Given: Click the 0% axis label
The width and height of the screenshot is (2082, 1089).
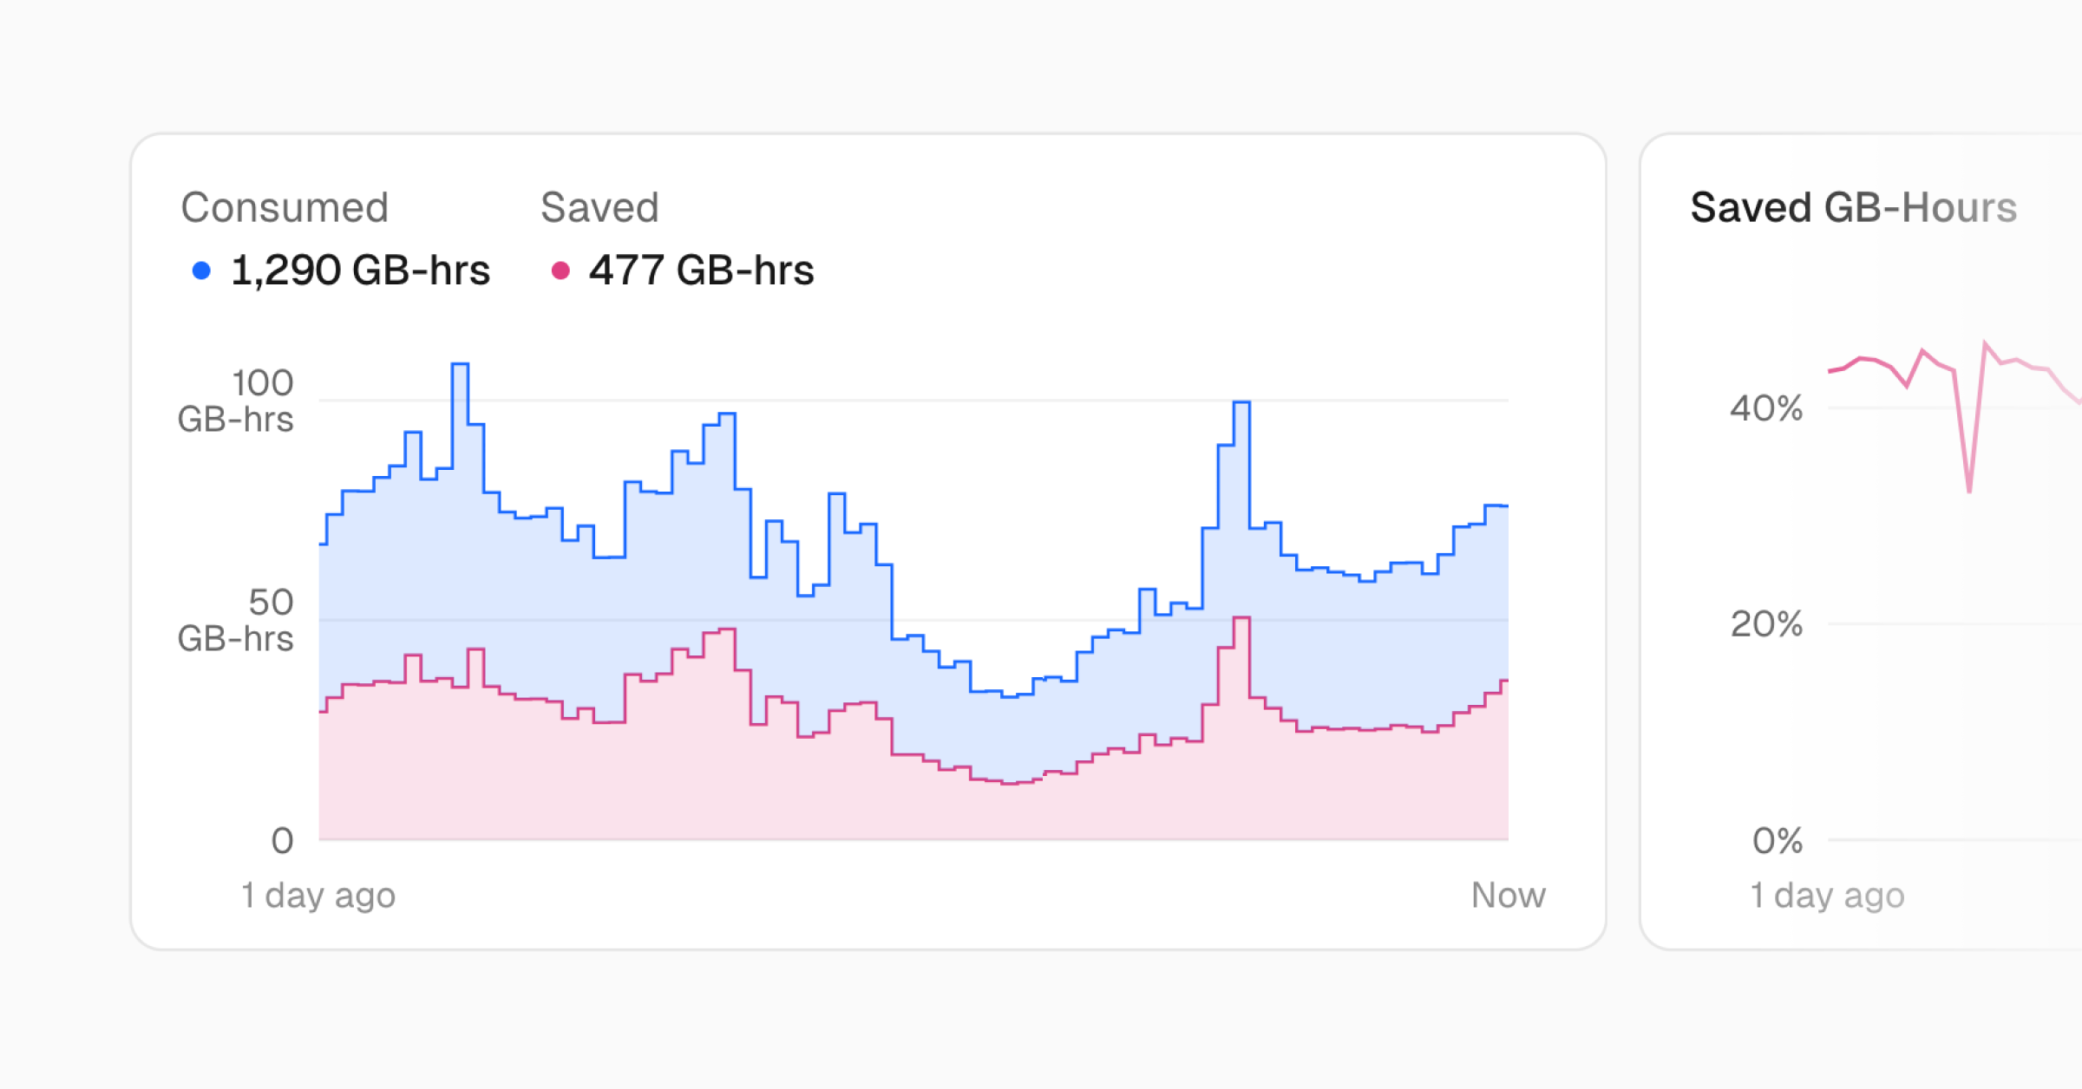Looking at the screenshot, I should pos(1777,840).
